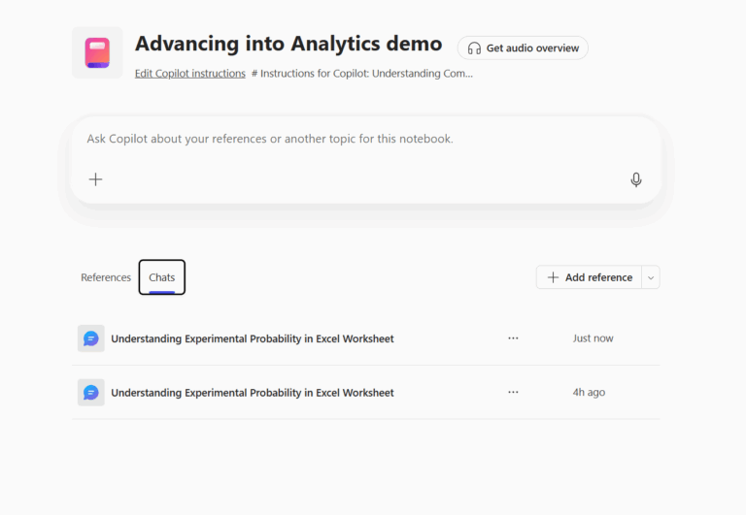
Task: Open the Edit Copilot instructions link
Action: (189, 74)
